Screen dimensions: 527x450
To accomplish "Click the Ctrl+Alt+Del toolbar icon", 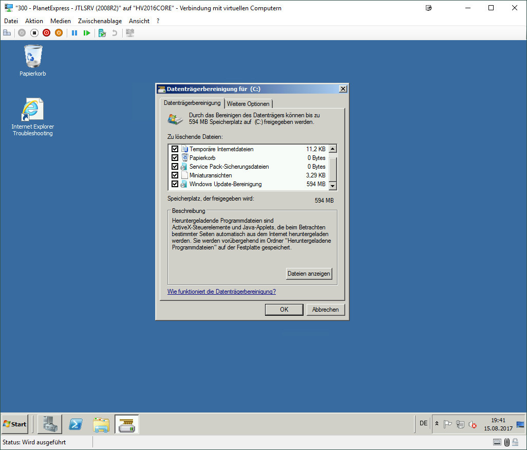I will click(x=7, y=33).
